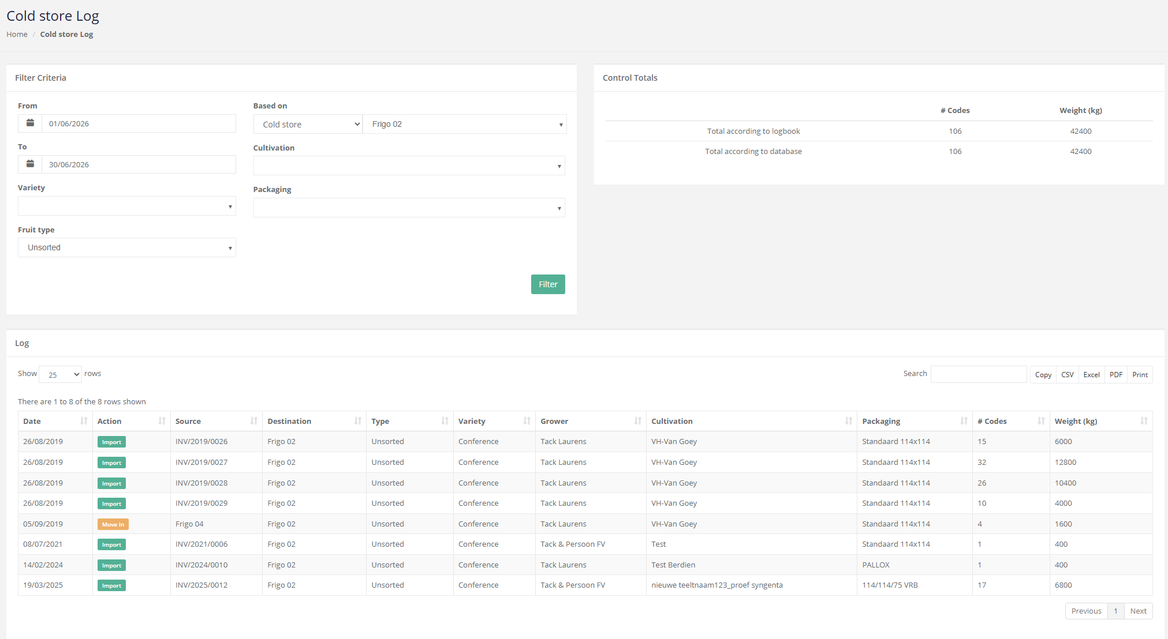Click weight value 6800
The image size is (1168, 639).
(x=1063, y=585)
